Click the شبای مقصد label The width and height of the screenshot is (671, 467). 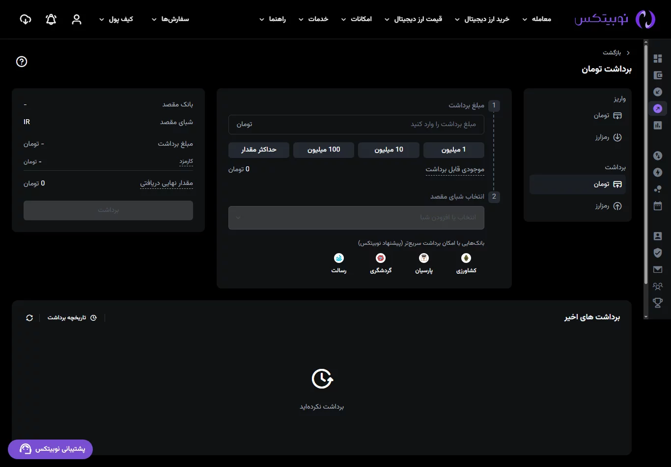click(x=177, y=122)
